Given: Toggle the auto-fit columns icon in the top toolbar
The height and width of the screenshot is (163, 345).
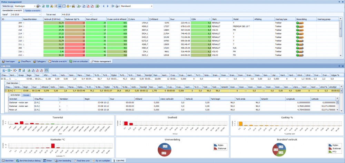Looking at the screenshot, I should (x=56, y=6).
